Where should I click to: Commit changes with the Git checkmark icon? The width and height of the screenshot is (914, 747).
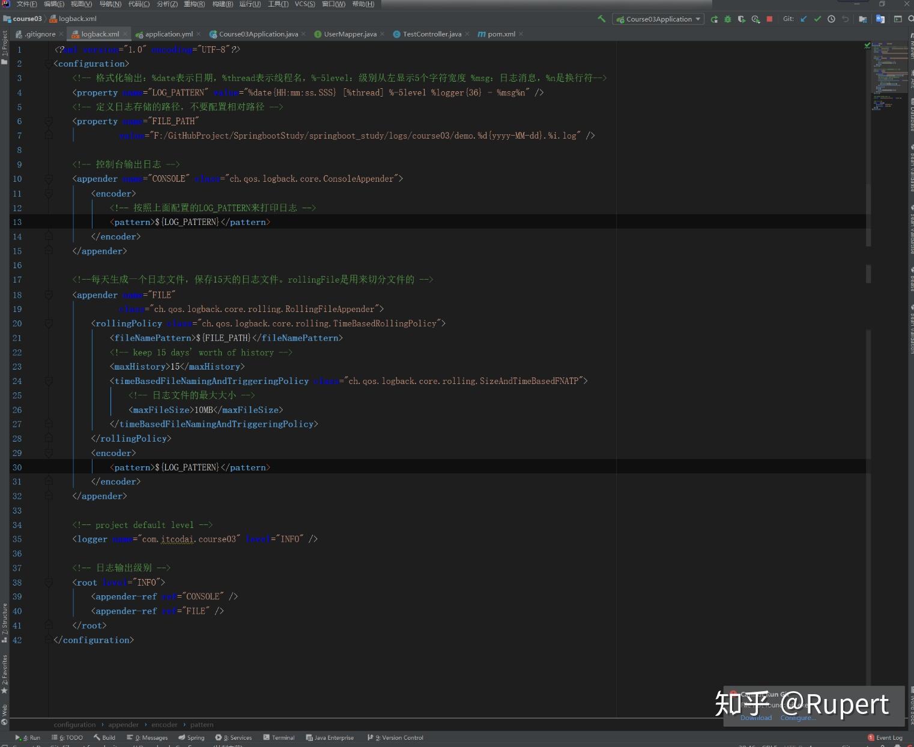point(817,19)
